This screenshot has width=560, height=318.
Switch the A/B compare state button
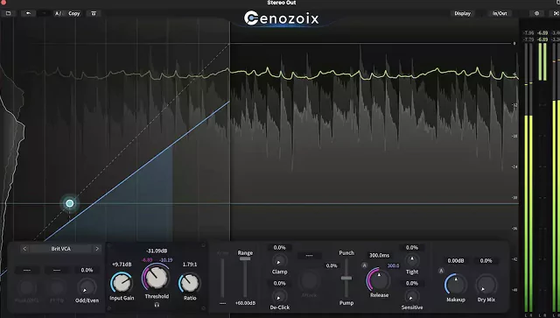(x=58, y=13)
